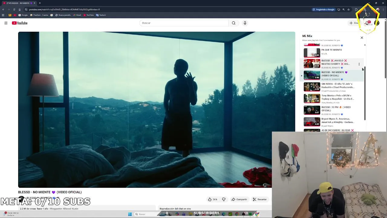Select the BLESSD - NO MIENTE browser tab
Screen dimensions: 387x218
coord(19,3)
